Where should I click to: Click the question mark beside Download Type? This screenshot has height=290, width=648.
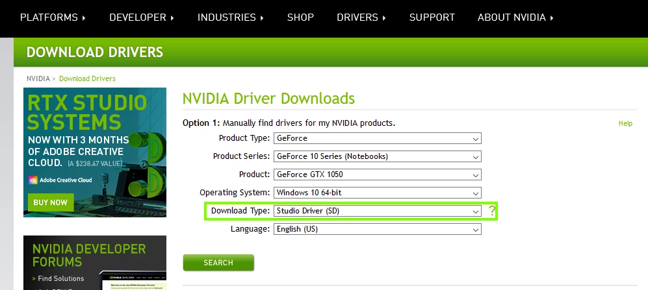click(x=492, y=211)
